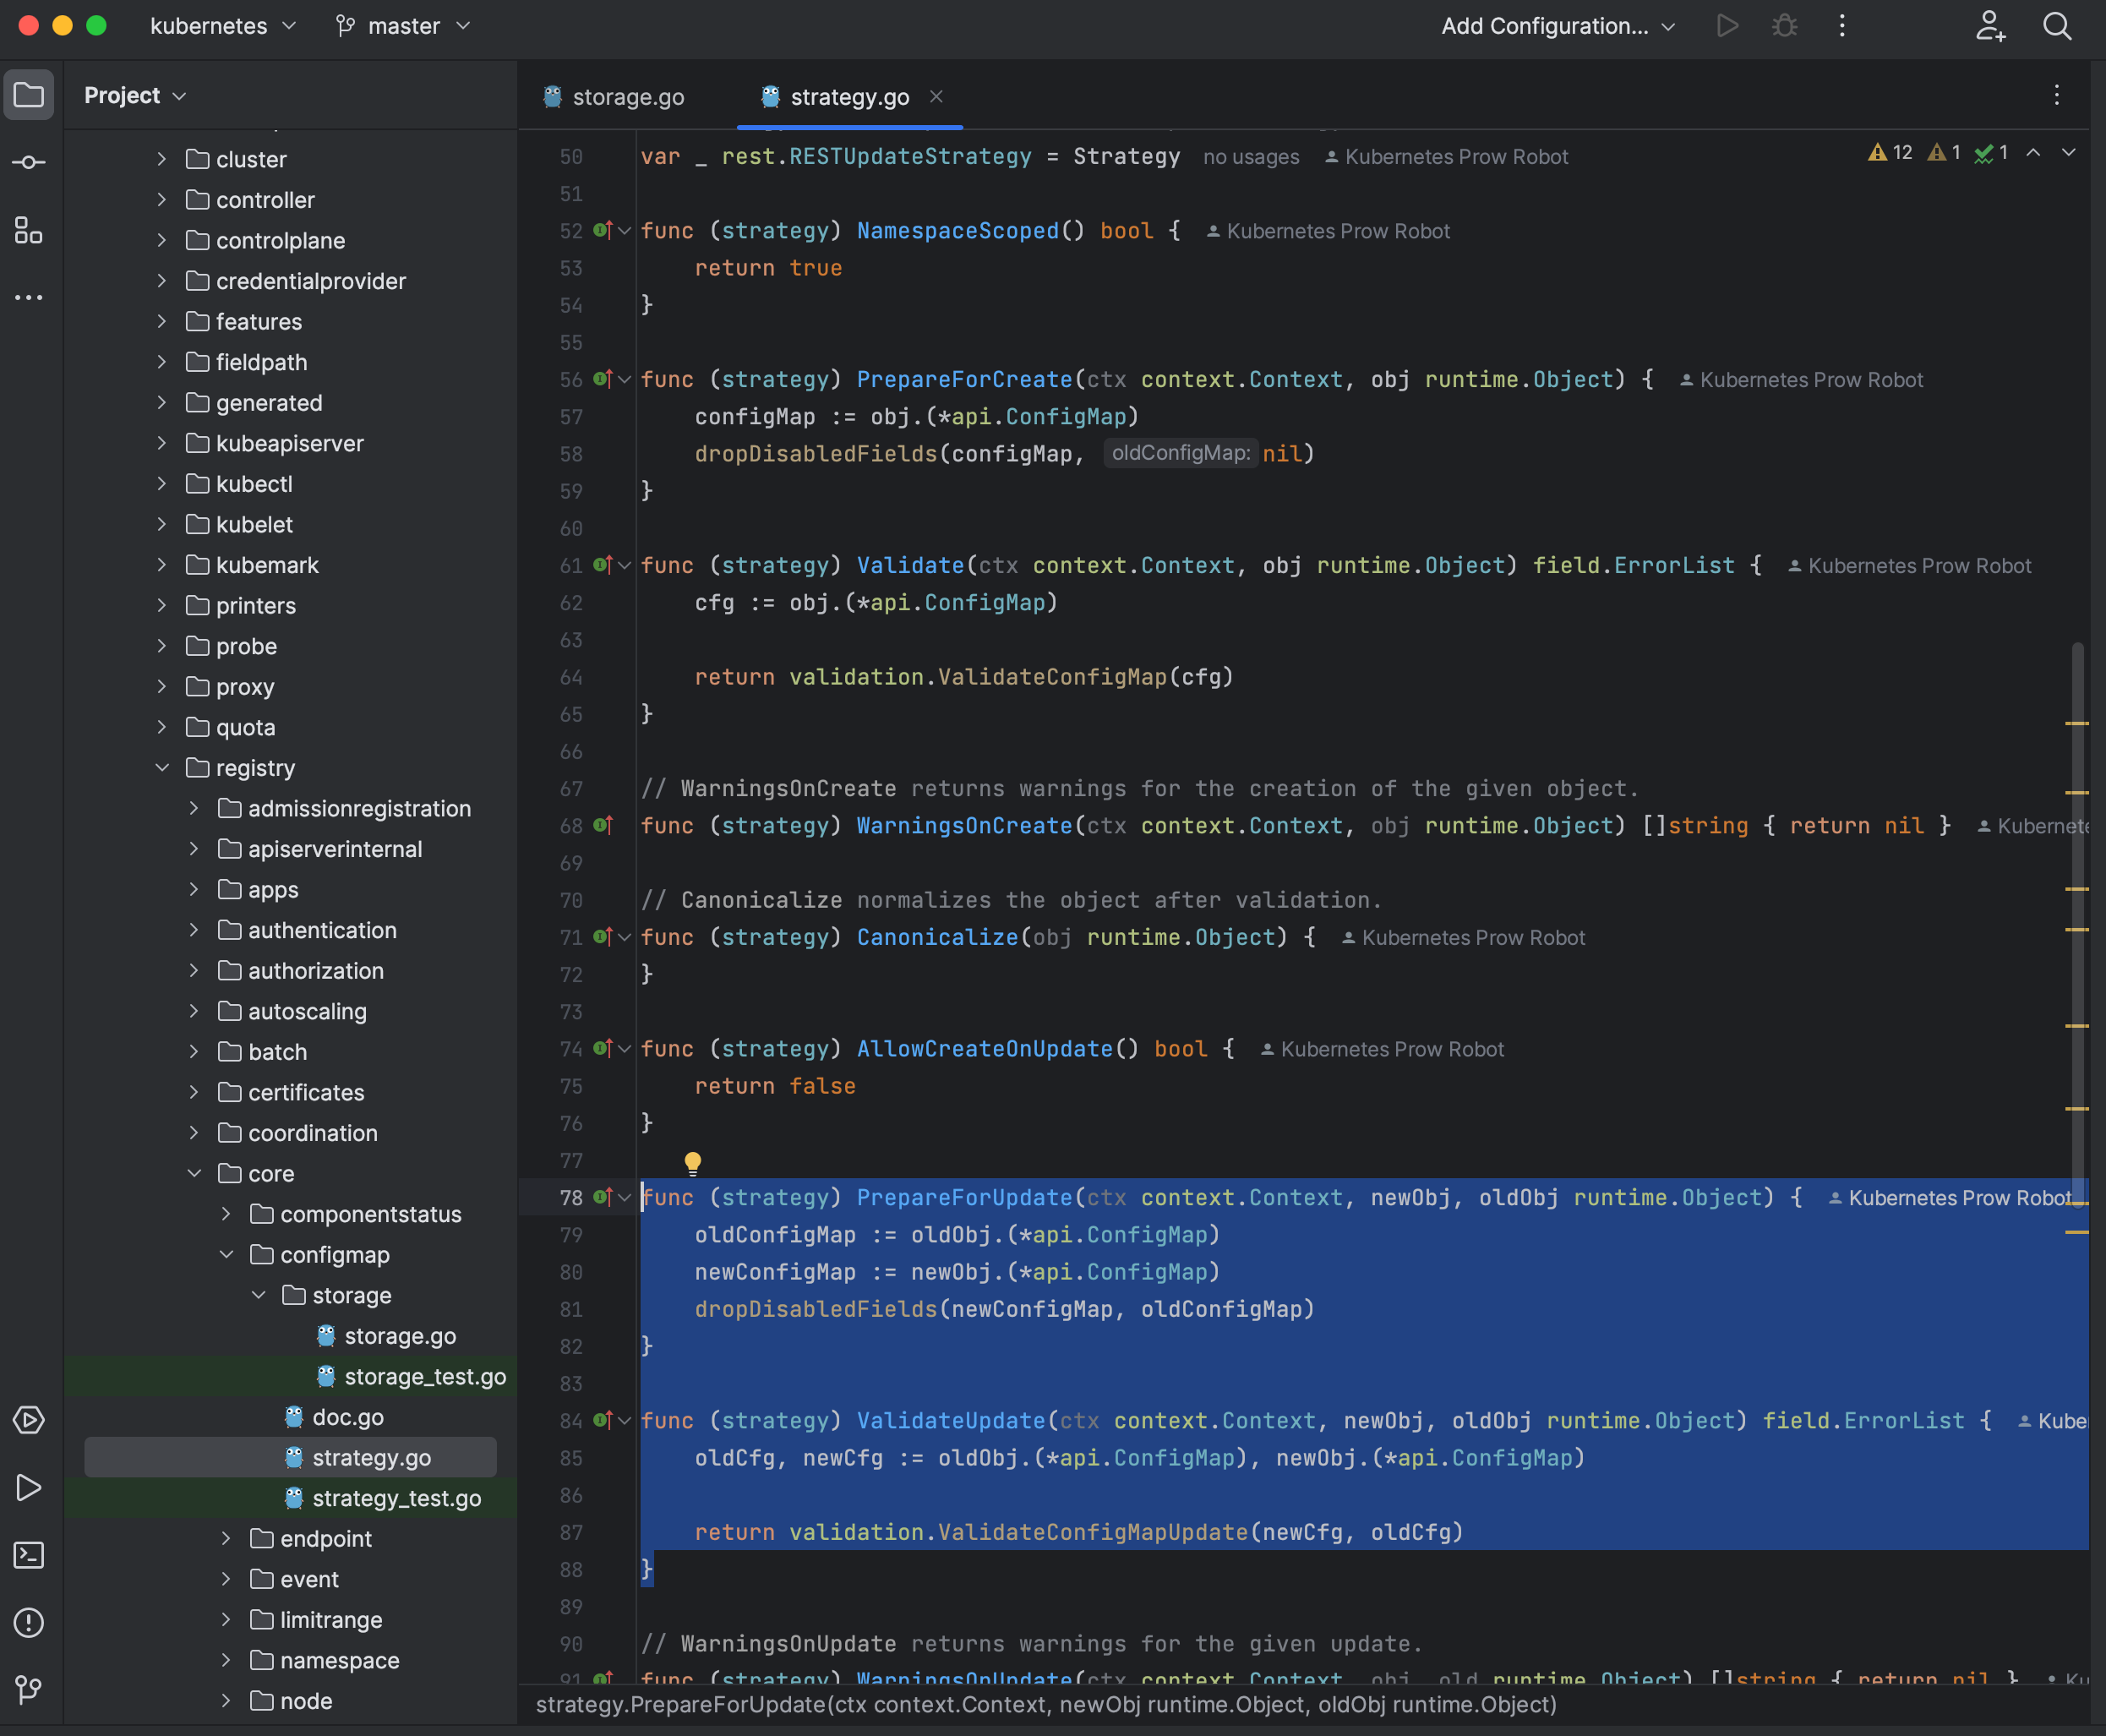
Task: Fold the Validate function at line 61
Action: (625, 566)
